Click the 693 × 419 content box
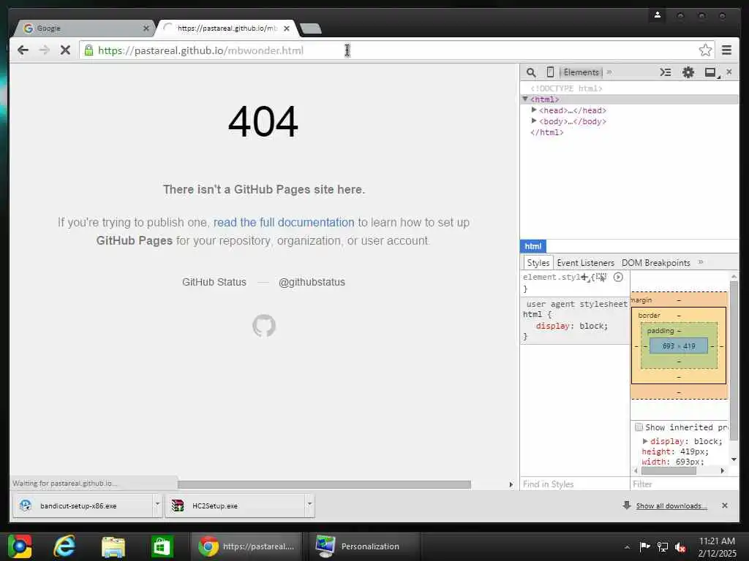The image size is (749, 561). [x=679, y=346]
